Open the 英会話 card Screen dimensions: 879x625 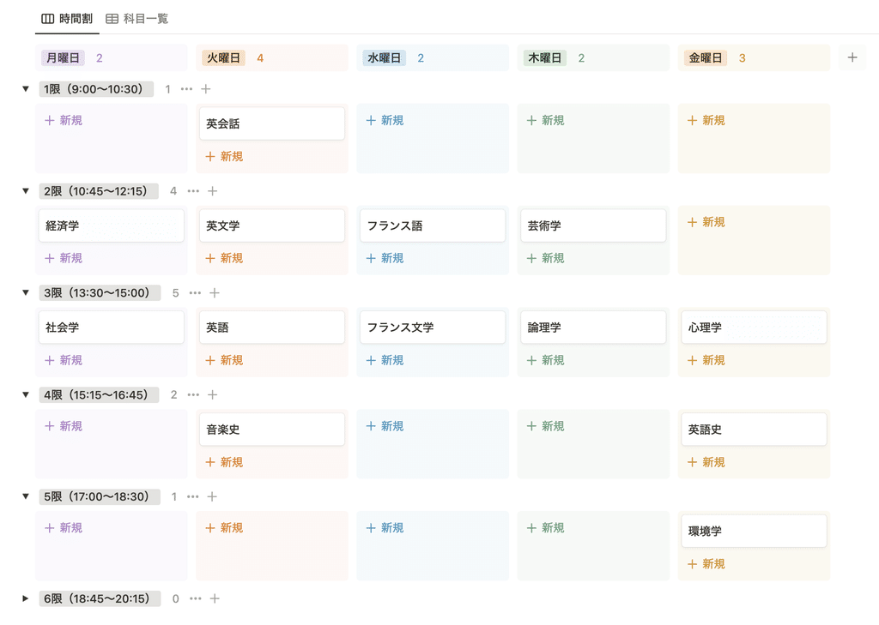tap(272, 123)
